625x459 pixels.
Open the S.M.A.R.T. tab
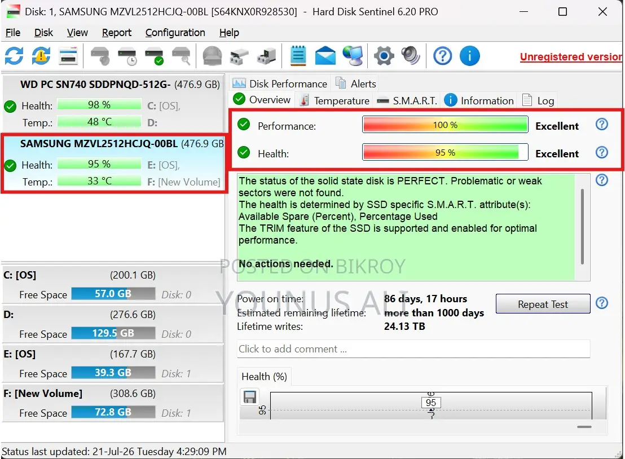[x=407, y=100]
